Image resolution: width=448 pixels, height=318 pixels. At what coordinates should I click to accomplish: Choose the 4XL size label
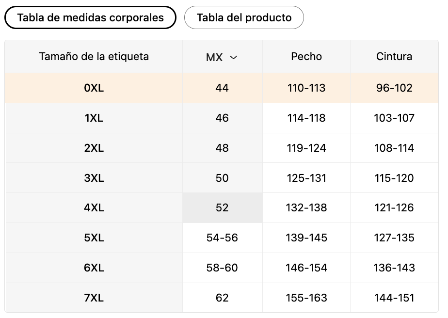(x=94, y=207)
